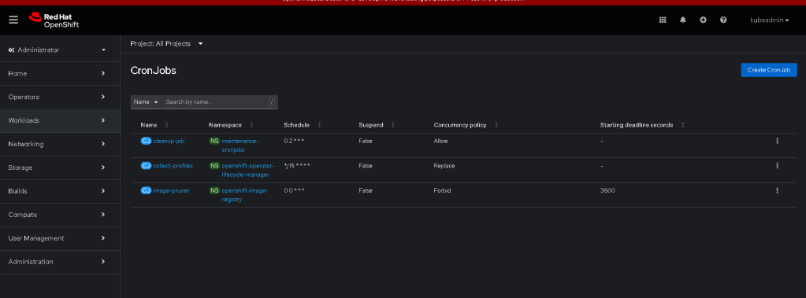Image resolution: width=806 pixels, height=298 pixels.
Task: Click the plus import YAML icon
Action: [704, 20]
